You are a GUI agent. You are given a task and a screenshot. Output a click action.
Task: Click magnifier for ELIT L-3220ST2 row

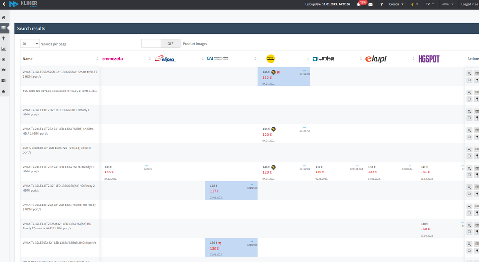(469, 149)
